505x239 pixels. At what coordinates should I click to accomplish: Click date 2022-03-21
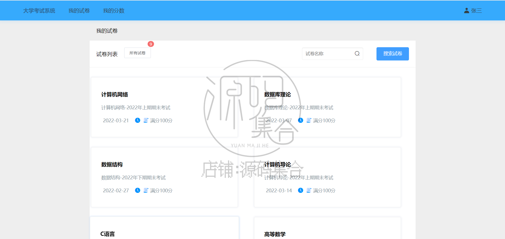pos(116,120)
